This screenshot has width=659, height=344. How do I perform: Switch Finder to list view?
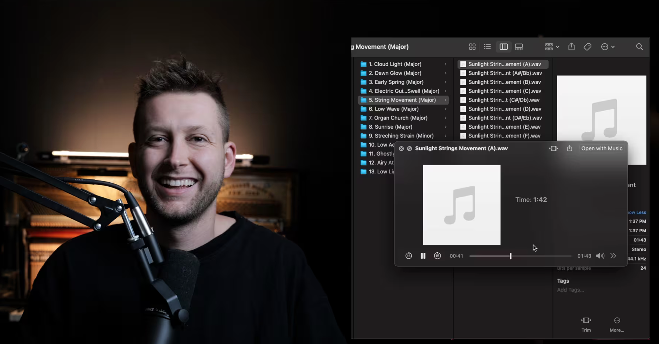click(487, 47)
